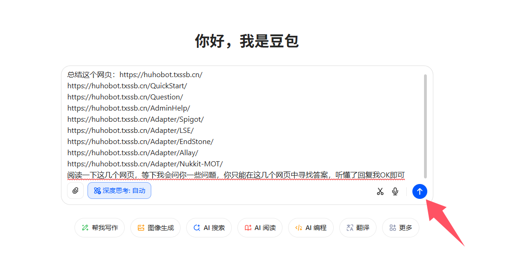
Task: Open the AI 编程 shortcut
Action: point(311,228)
